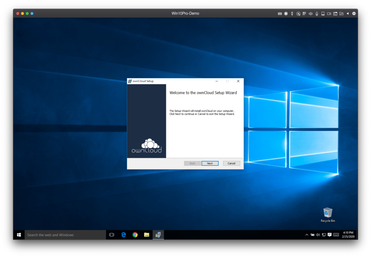Open the Windows Start menu
The image size is (371, 257).
(19, 235)
